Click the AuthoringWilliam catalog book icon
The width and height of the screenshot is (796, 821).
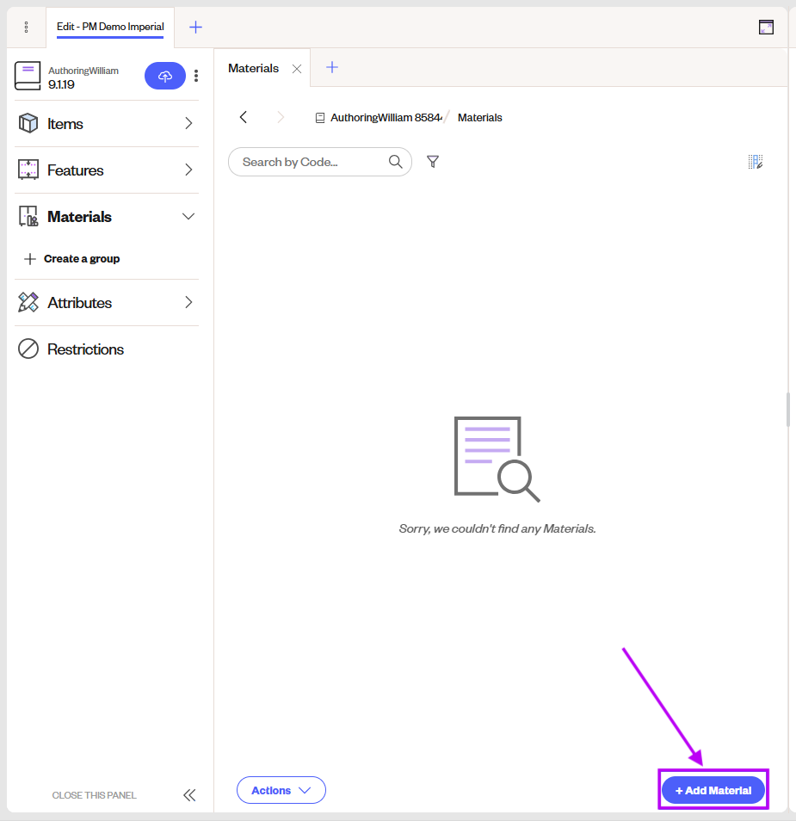point(28,76)
